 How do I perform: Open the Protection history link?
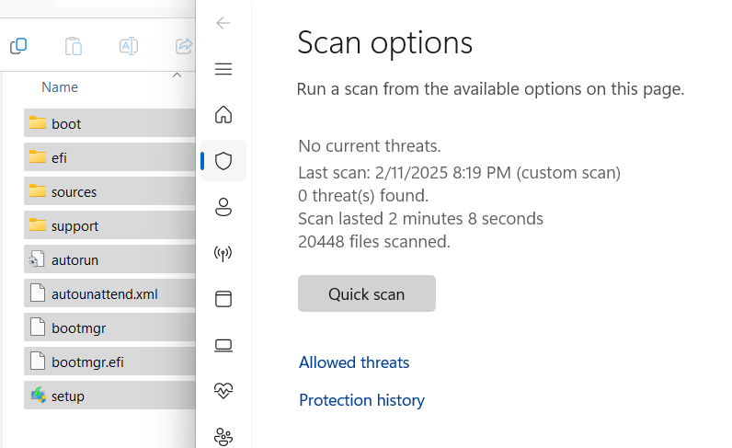pos(361,400)
